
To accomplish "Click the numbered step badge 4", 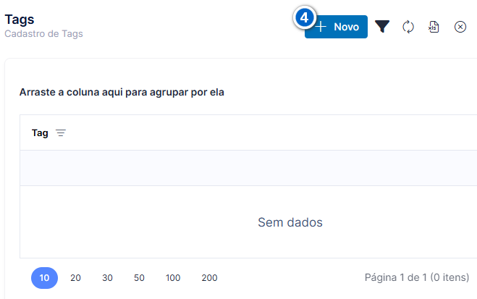I will (305, 17).
